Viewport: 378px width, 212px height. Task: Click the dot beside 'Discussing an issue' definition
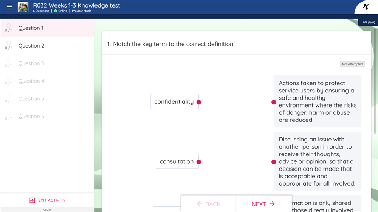(x=274, y=162)
